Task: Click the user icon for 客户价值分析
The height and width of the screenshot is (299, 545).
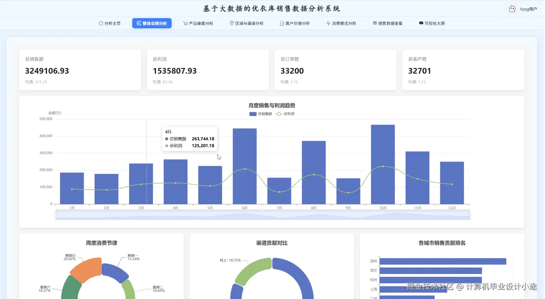Action: pos(282,23)
